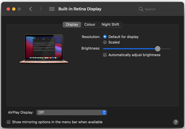Click the magnifying glass search icon
Viewport: 185px width, 129px height.
[141, 9]
